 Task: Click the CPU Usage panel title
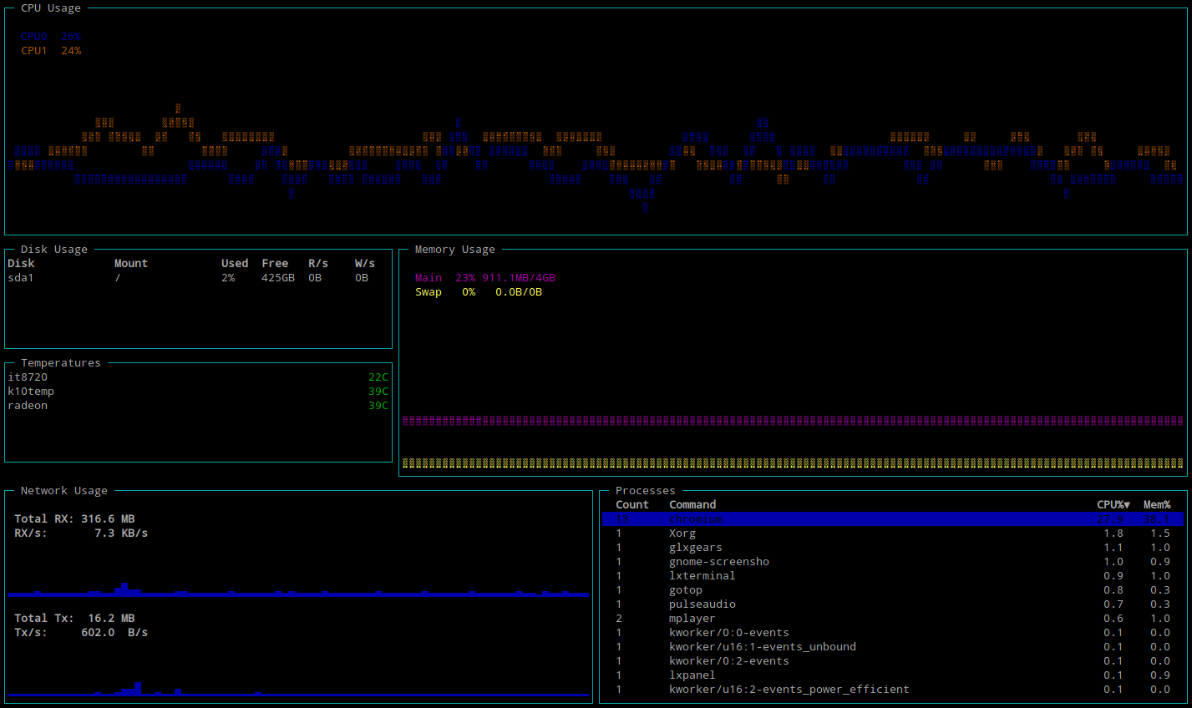[51, 8]
